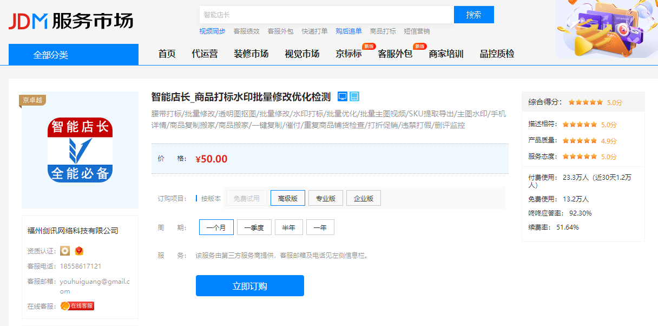Open the 购后追单 hot search link
Screen dimensions: 658x326
(x=348, y=31)
